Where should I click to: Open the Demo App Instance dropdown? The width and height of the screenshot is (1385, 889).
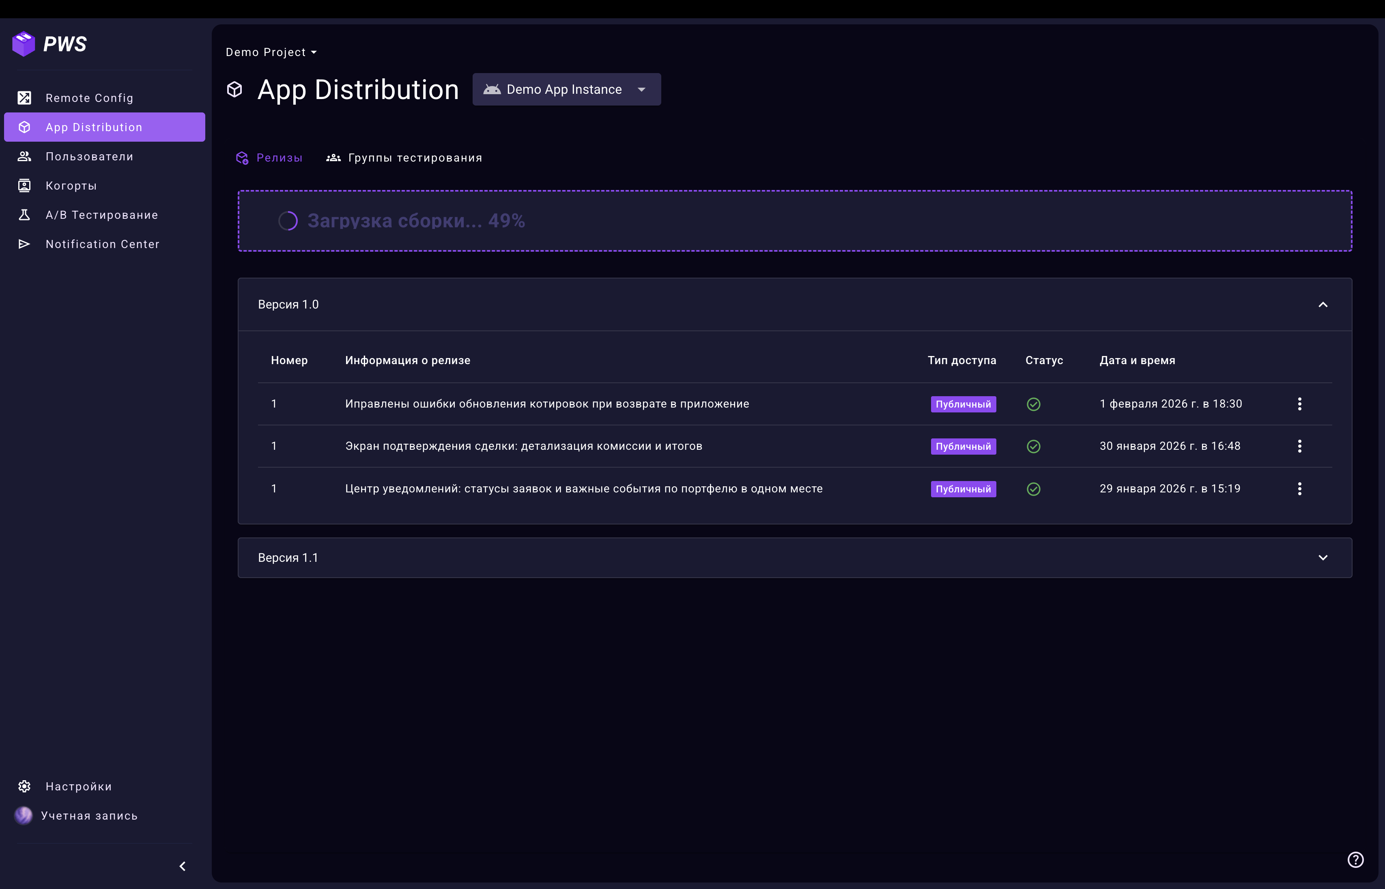click(566, 89)
